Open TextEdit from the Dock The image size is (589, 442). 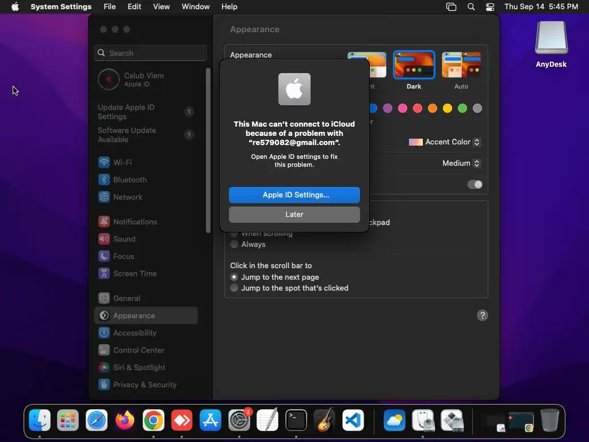pos(267,420)
